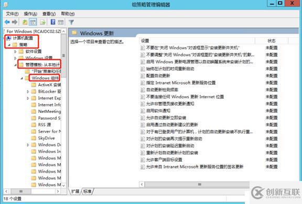Select the Windows 组件 tree folder

[45, 78]
